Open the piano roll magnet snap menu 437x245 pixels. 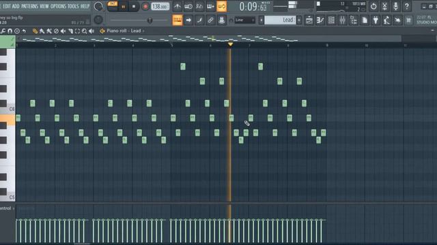click(10, 31)
